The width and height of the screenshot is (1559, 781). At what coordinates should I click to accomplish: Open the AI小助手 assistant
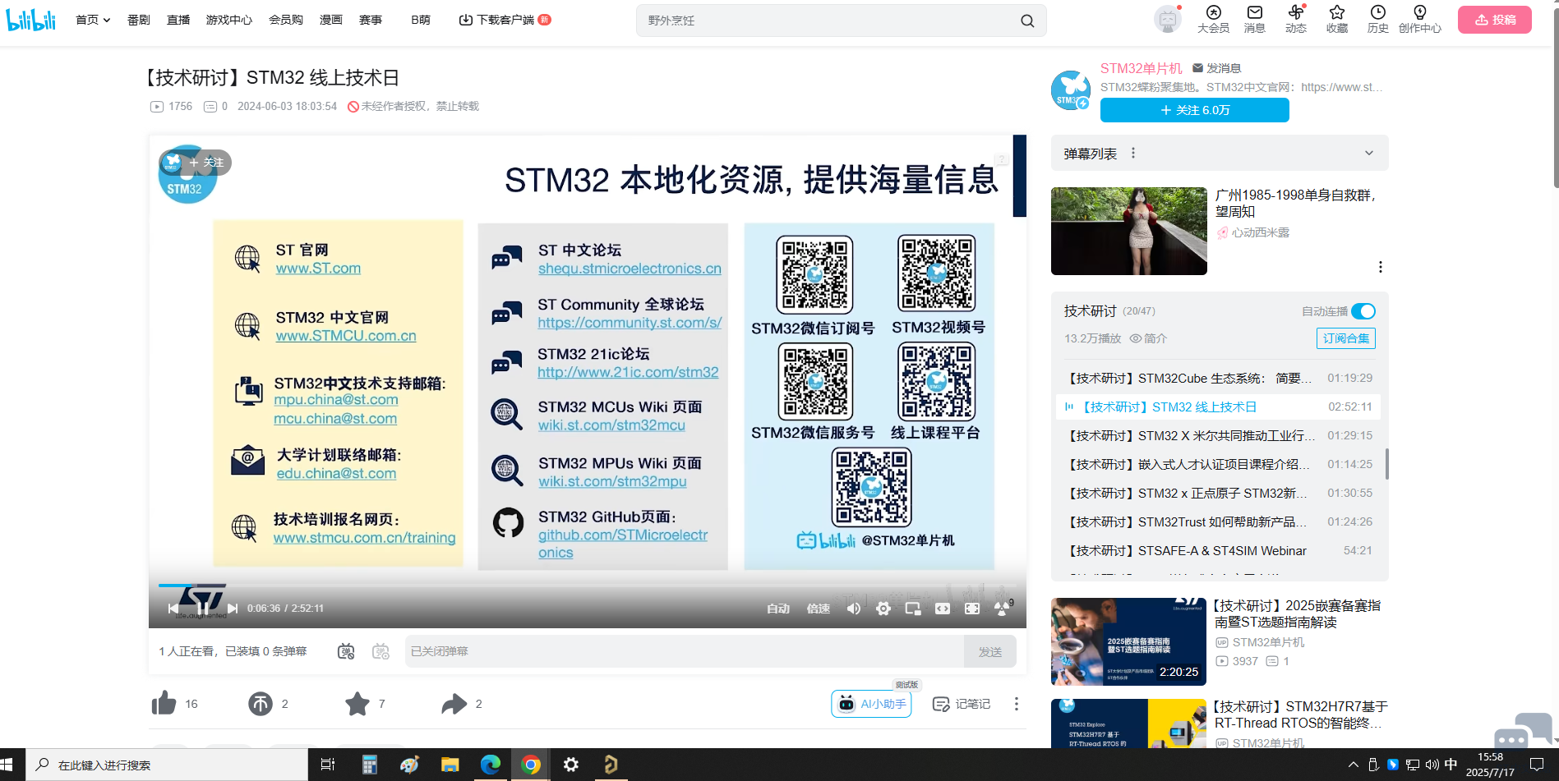tap(871, 704)
